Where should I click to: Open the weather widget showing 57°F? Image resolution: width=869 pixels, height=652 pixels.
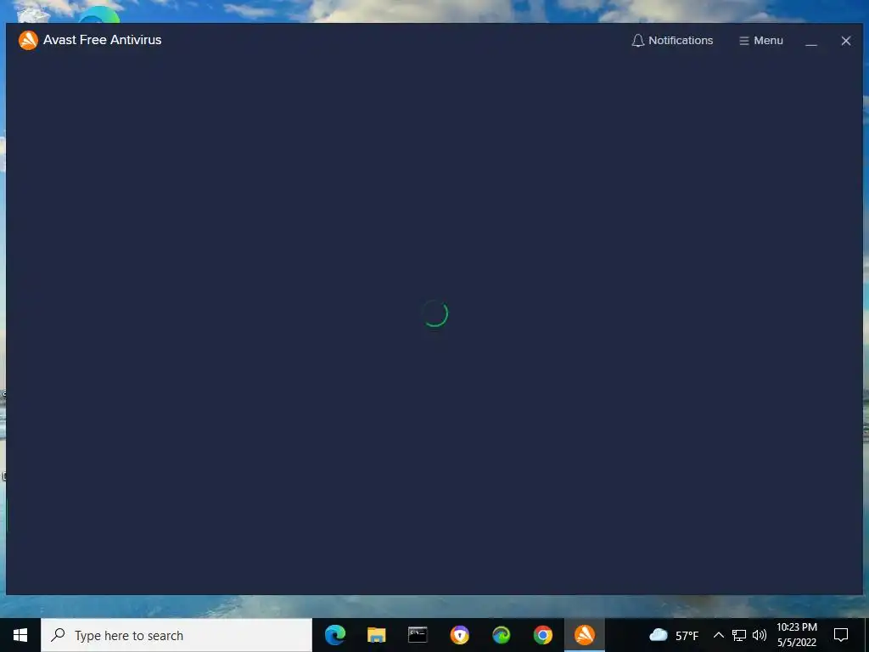[674, 635]
